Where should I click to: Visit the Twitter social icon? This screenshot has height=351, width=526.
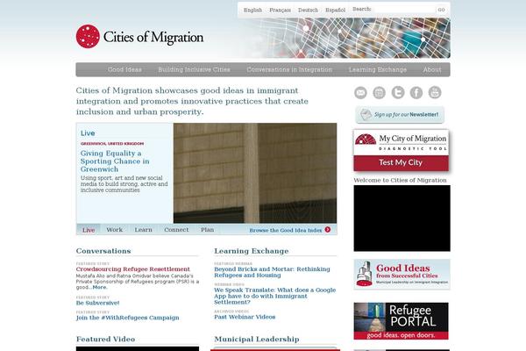[x=398, y=92]
